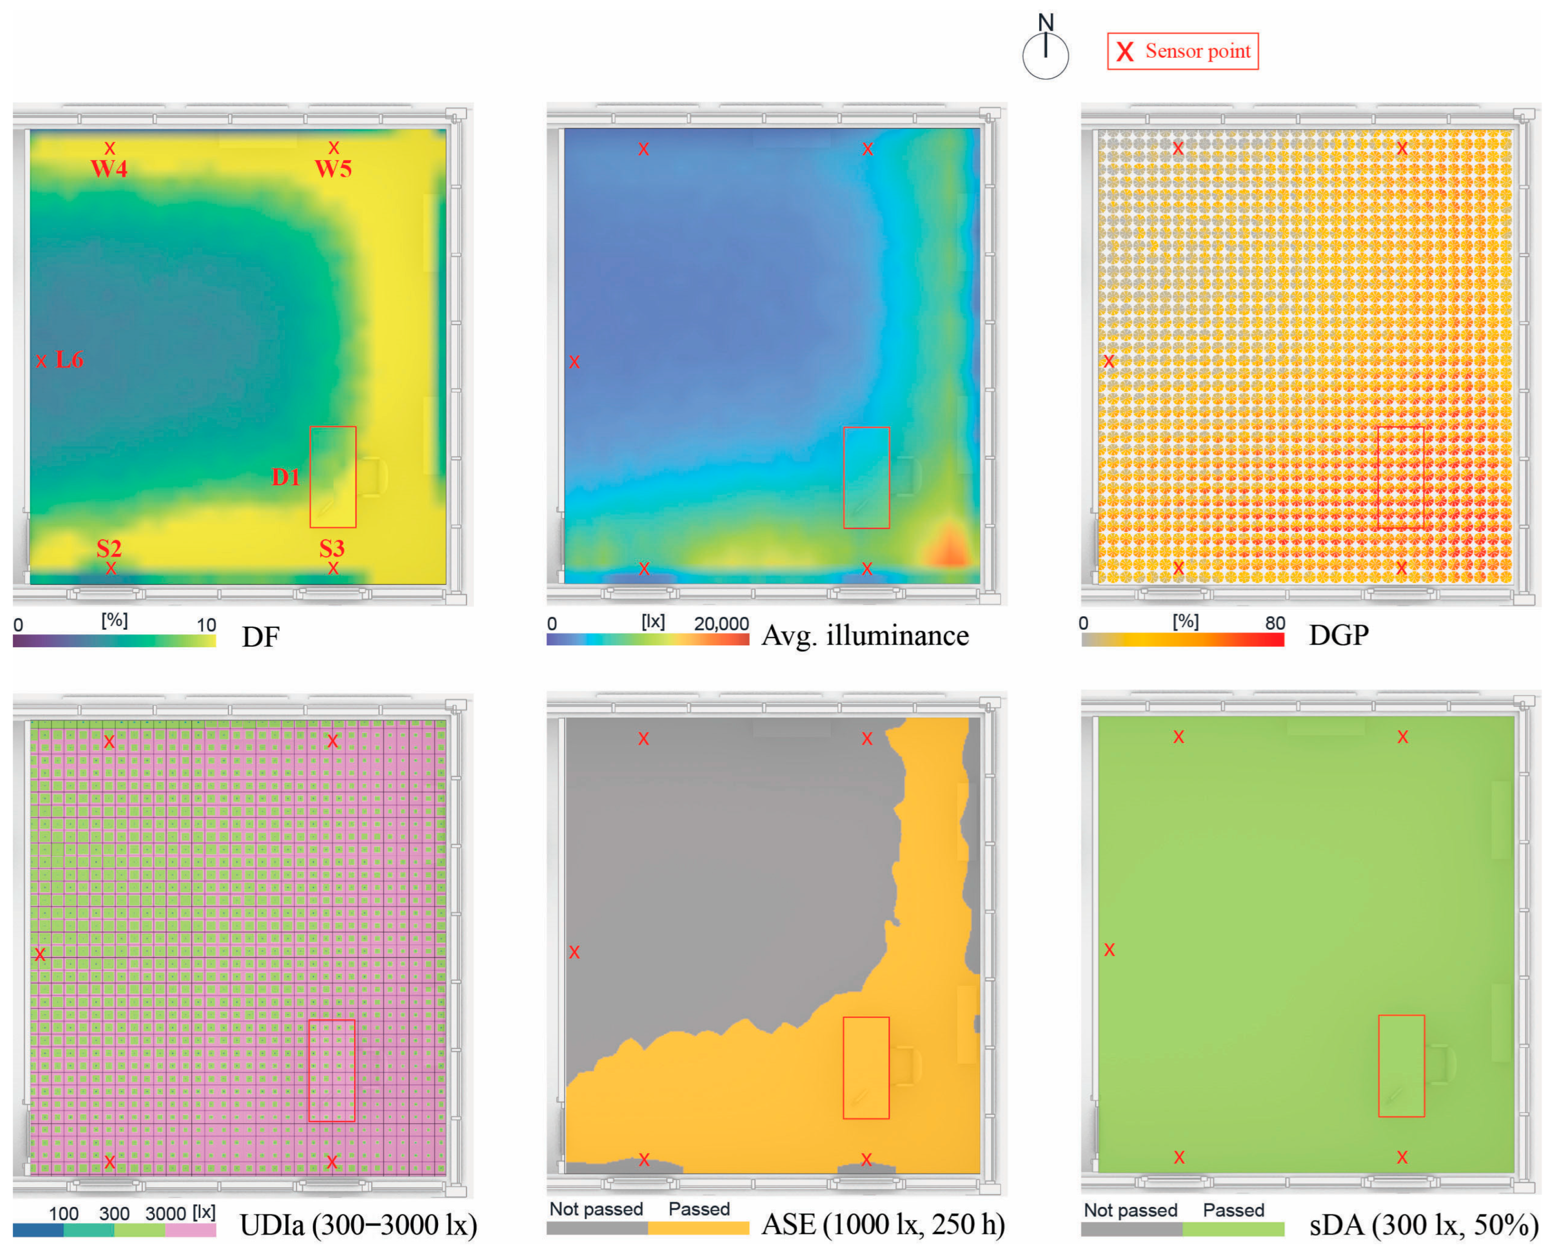
Task: Click the pink 3000 lx UDIa legend swatch
Action: point(190,1230)
